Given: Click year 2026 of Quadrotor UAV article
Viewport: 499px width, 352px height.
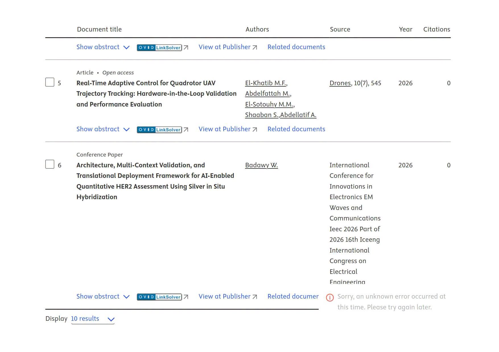Looking at the screenshot, I should (x=405, y=83).
